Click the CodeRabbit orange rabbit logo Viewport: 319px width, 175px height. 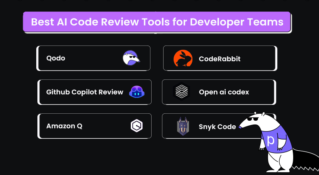(x=183, y=58)
